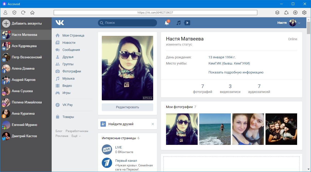Switch to Андрей Карпов account

tap(26, 80)
